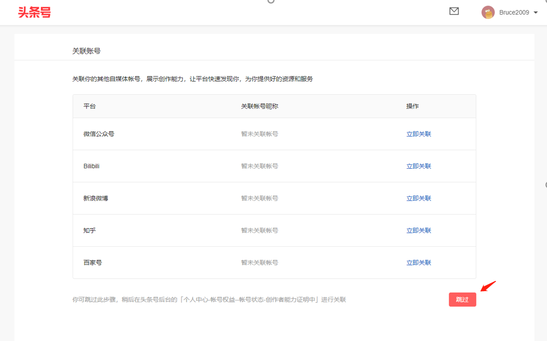Click the 知乎 platform name
547x341 pixels.
point(90,231)
